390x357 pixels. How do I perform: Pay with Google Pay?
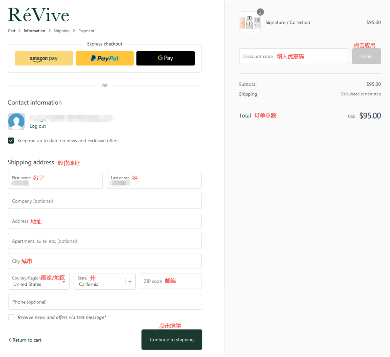[x=165, y=58]
